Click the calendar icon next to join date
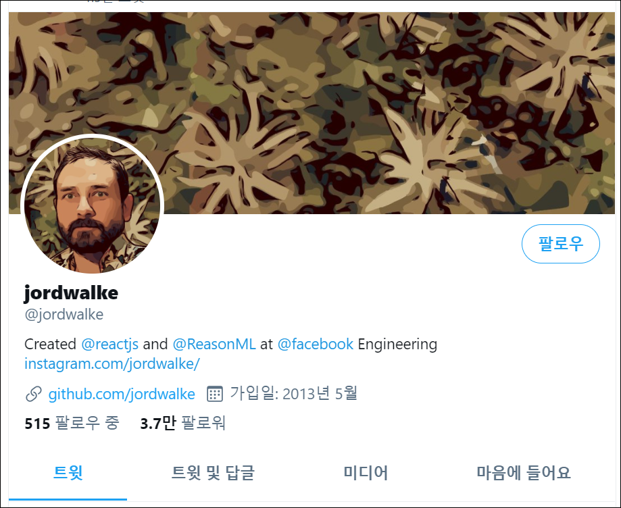The image size is (621, 508). click(x=215, y=394)
